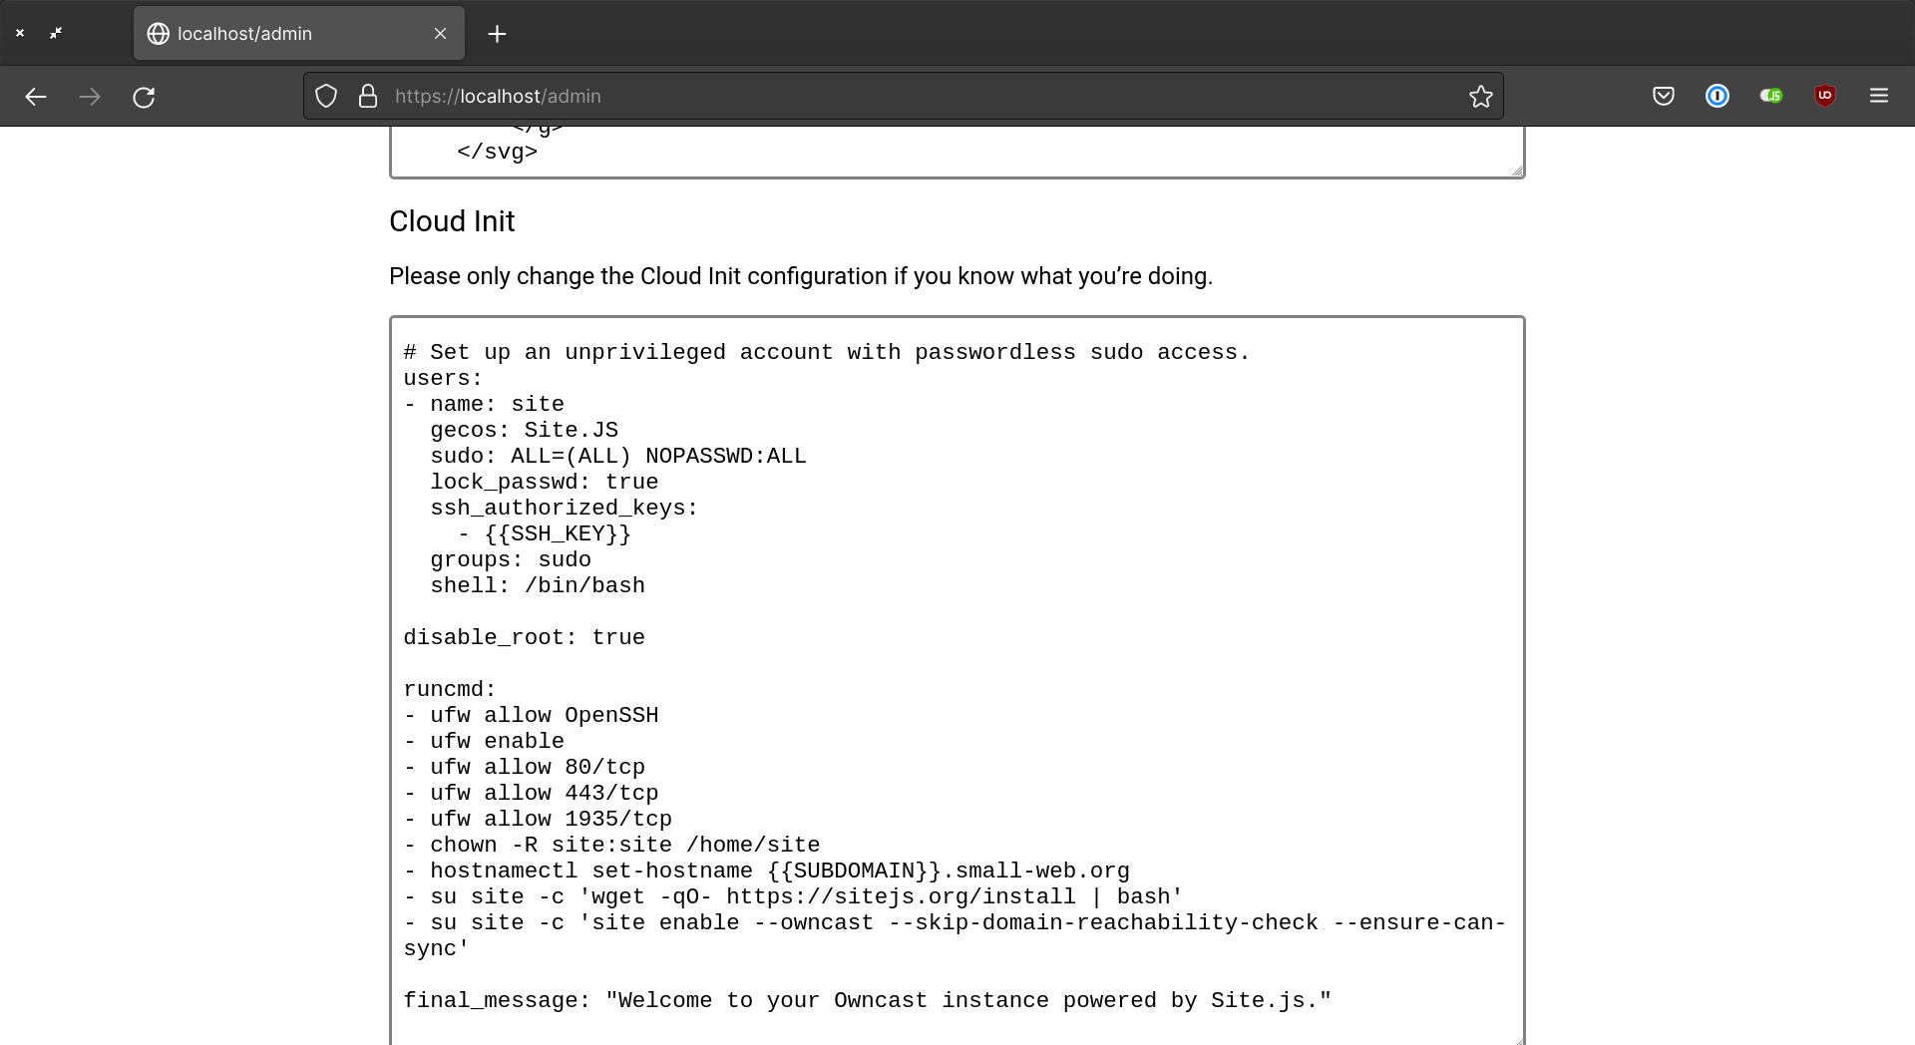Click the 'chown -R site:site /home/site' line
Screen dimensions: 1915x1045
click(x=611, y=846)
